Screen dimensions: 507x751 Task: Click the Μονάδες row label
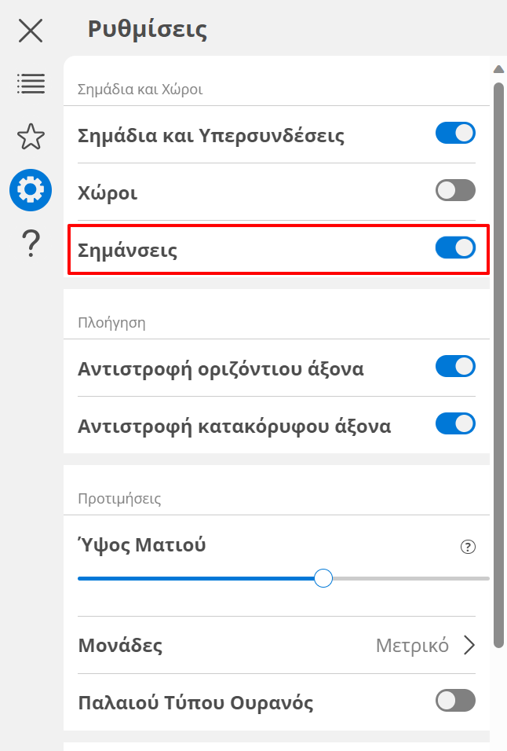[120, 646]
